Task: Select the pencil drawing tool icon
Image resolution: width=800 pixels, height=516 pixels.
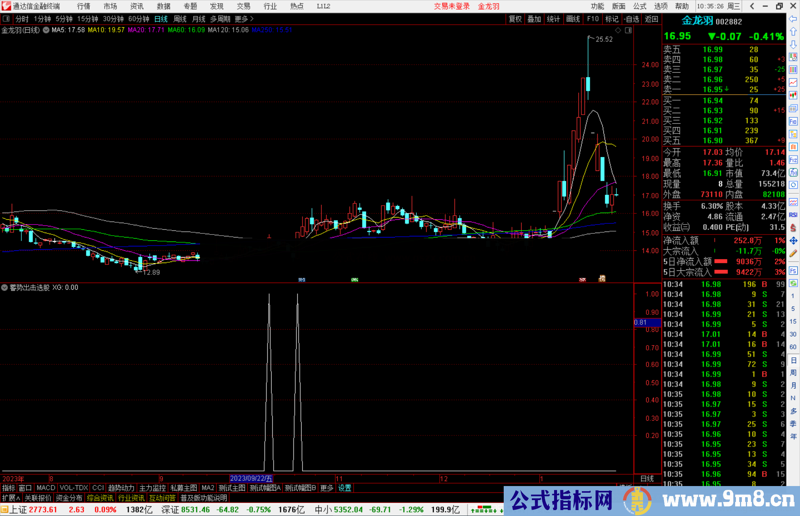Action: pos(793,253)
